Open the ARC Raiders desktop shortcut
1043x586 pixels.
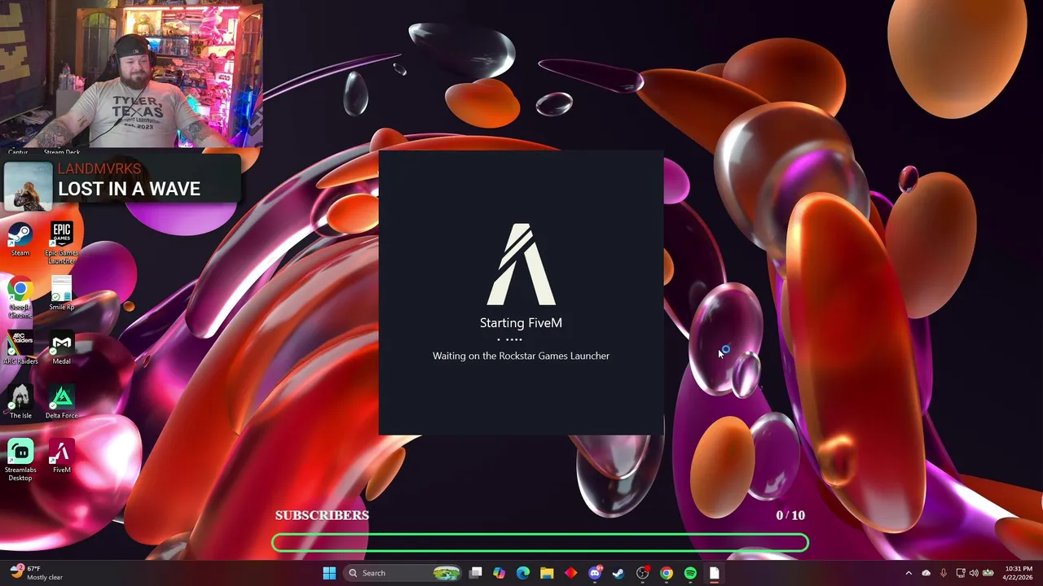(x=20, y=348)
